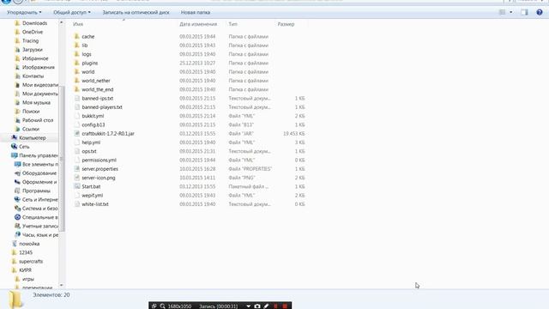Click the craftbukkit-1.7.2-R0.1.jar file icon
549x309 pixels.
coord(77,134)
